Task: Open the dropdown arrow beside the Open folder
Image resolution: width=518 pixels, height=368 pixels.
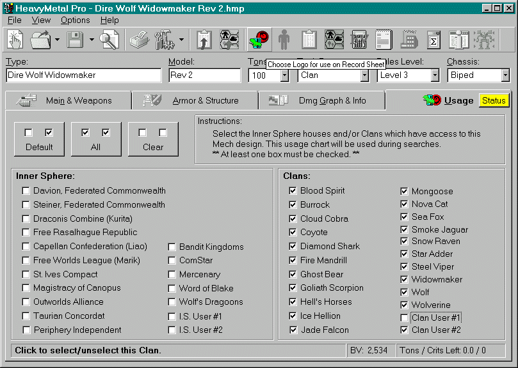Action: pos(57,40)
